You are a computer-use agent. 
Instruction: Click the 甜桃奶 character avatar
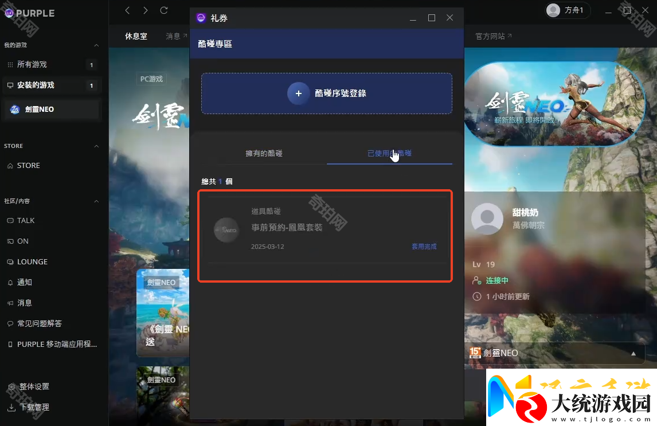(x=487, y=218)
